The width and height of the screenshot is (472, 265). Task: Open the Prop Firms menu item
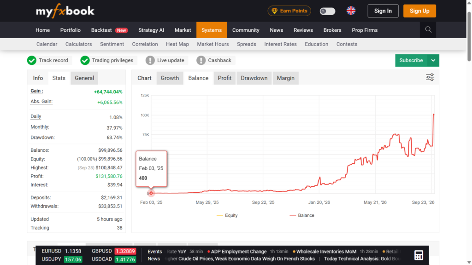pos(365,30)
